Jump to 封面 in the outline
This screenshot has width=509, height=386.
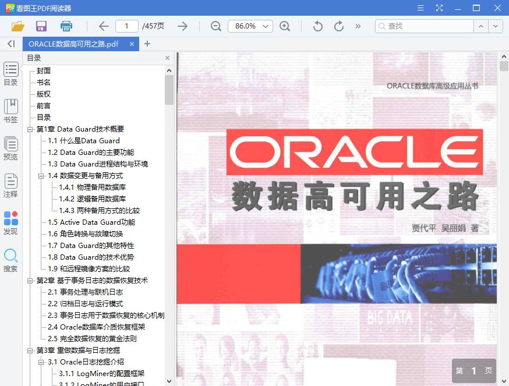tap(44, 71)
